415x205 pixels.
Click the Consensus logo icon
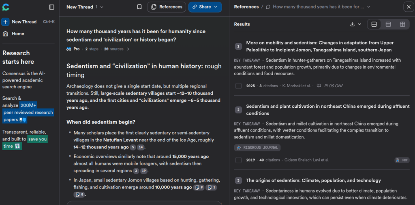pos(6,7)
